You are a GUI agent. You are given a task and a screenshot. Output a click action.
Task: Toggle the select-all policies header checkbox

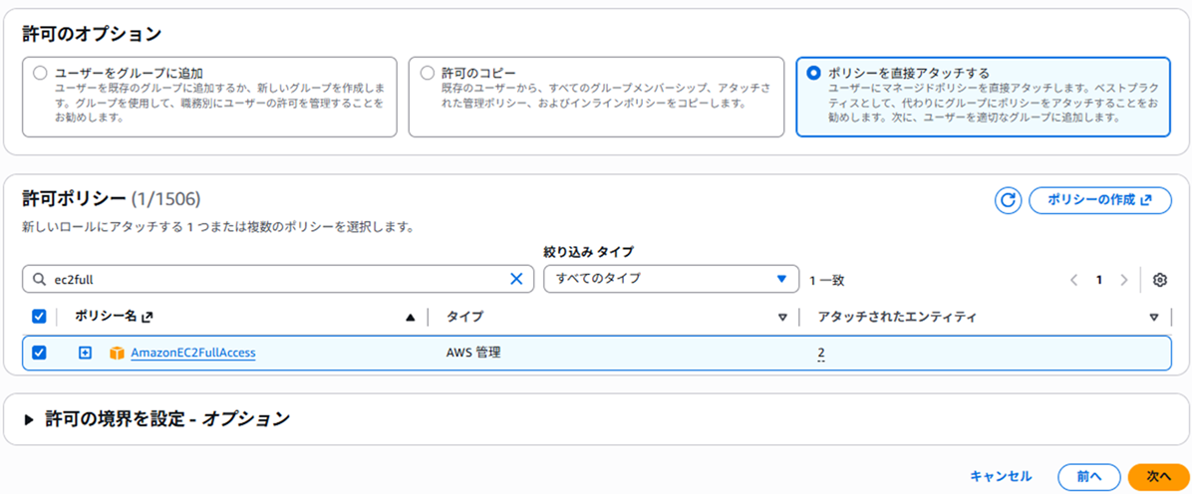coord(40,317)
